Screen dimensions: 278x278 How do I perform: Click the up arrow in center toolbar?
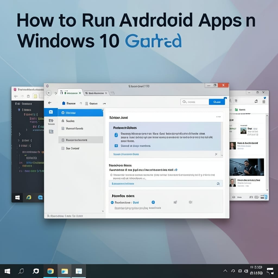coord(81,103)
